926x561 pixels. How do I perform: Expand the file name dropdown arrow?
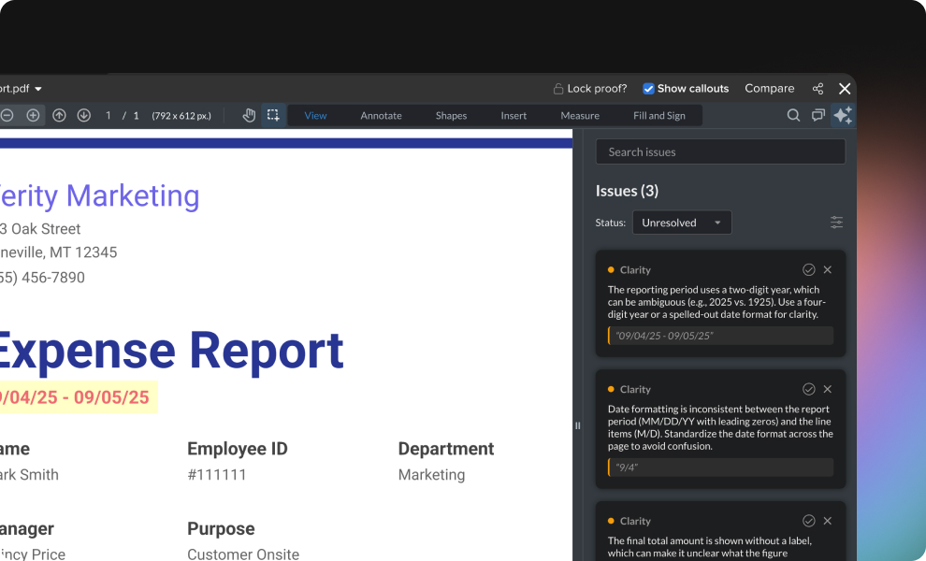point(38,89)
